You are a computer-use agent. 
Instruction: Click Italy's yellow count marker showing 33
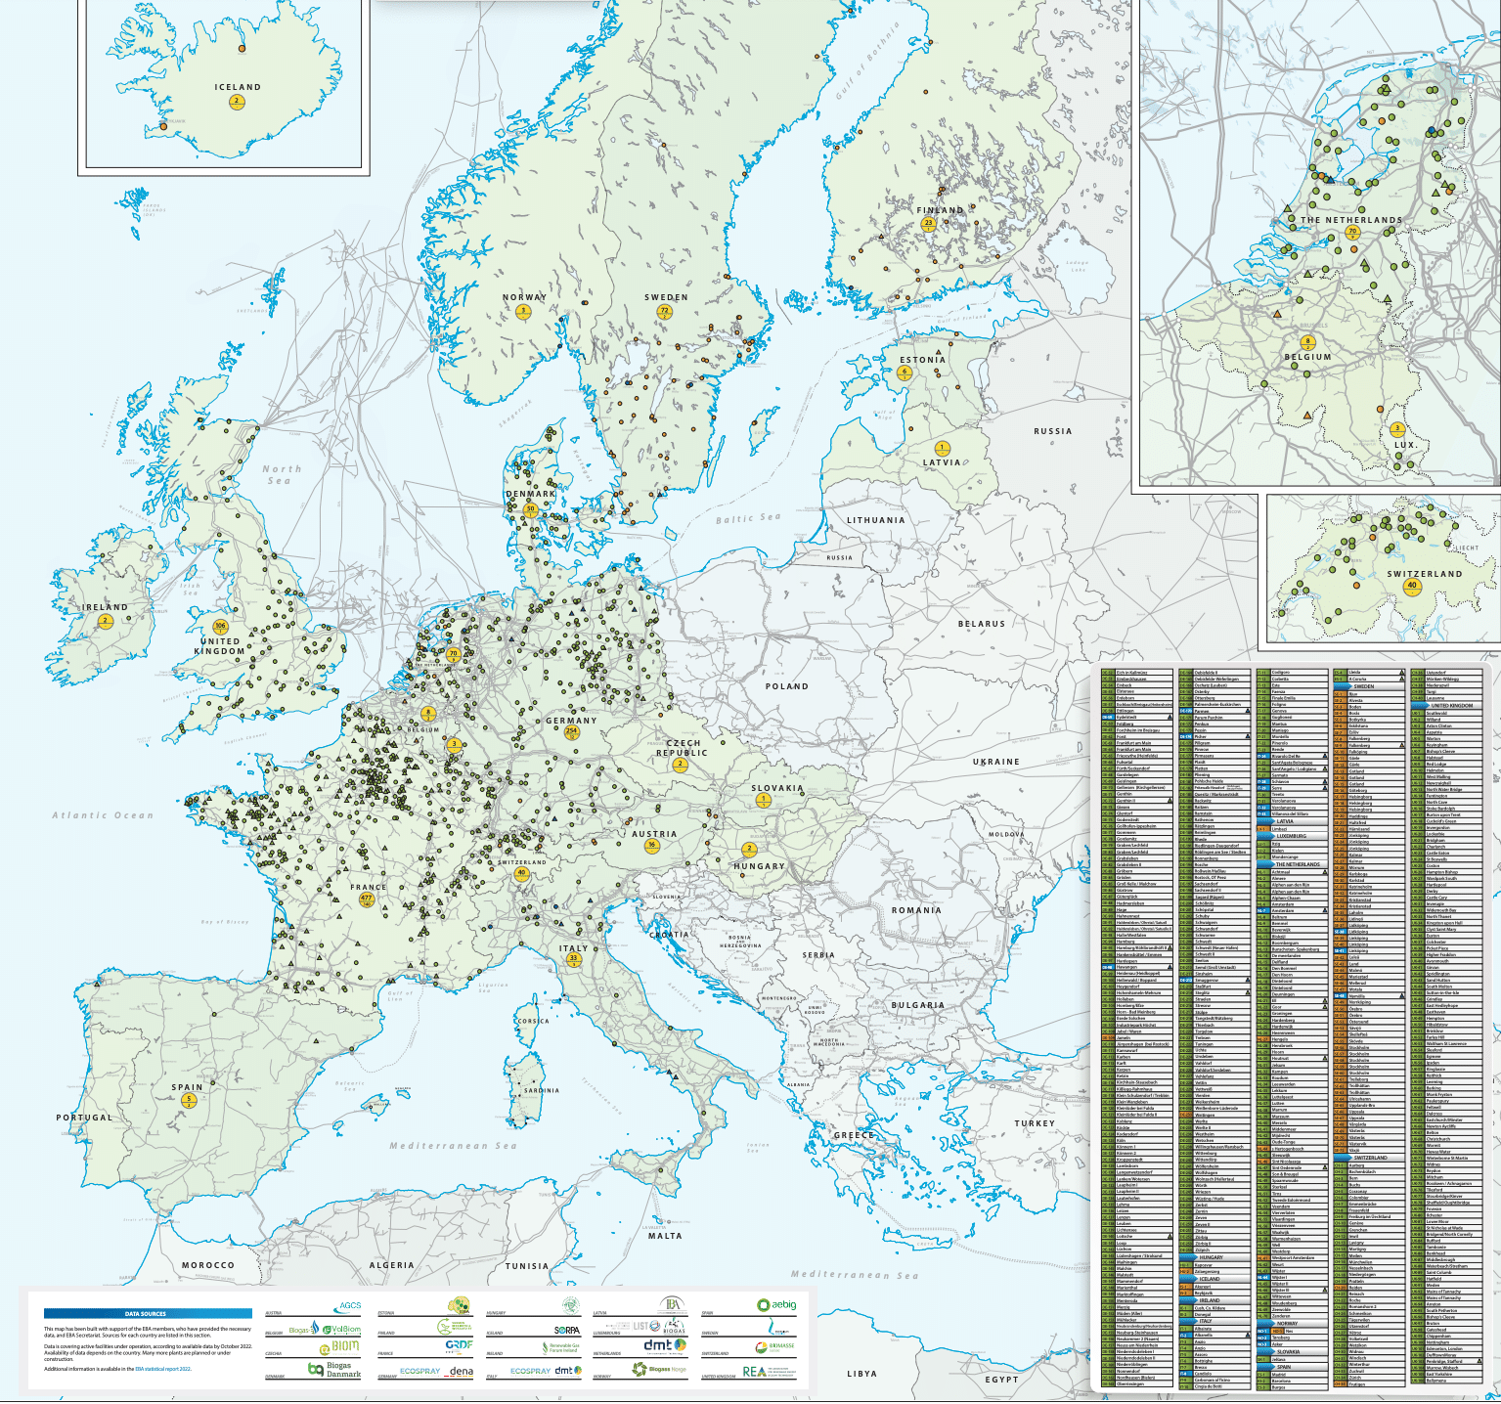pos(574,959)
